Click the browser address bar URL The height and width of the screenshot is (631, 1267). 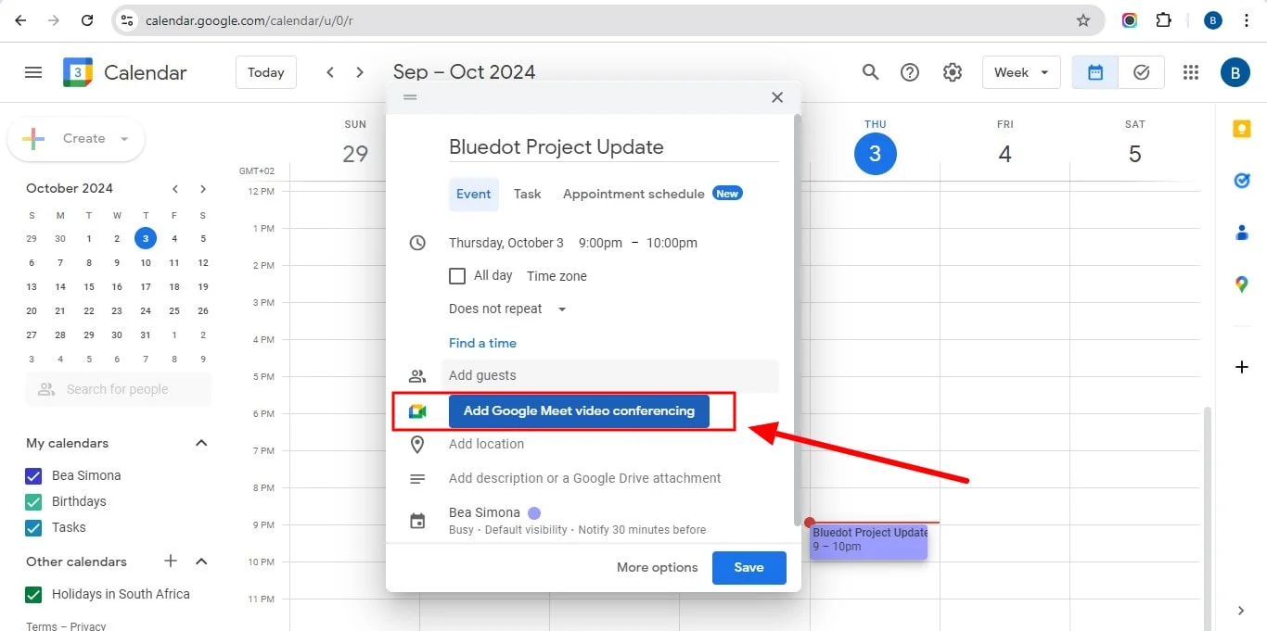(249, 20)
